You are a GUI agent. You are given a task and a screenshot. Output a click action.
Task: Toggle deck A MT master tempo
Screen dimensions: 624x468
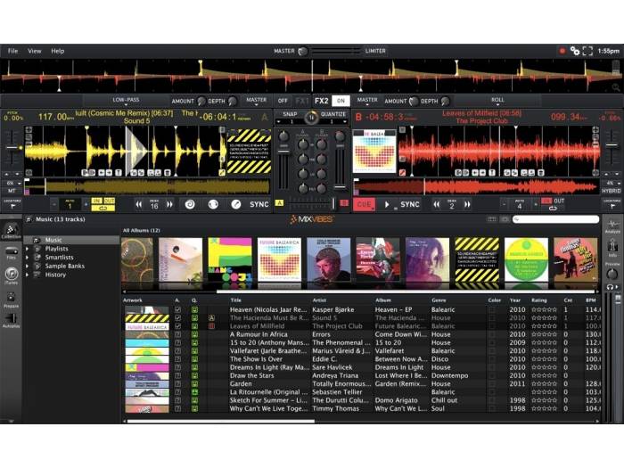pyautogui.click(x=11, y=191)
